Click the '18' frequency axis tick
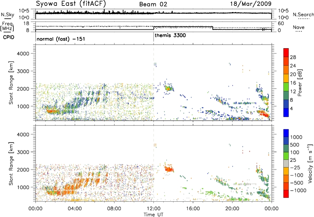This screenshot has height=217, width=314. 26,24
